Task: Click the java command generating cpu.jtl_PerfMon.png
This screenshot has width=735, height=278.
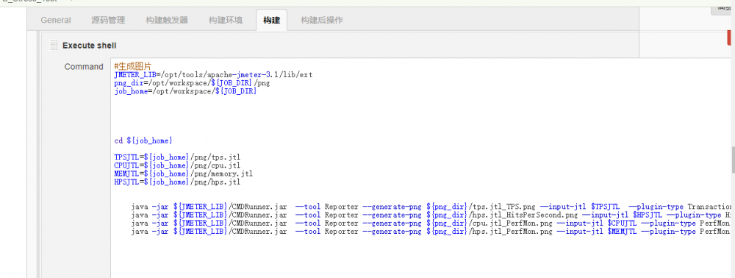Action: pos(431,223)
